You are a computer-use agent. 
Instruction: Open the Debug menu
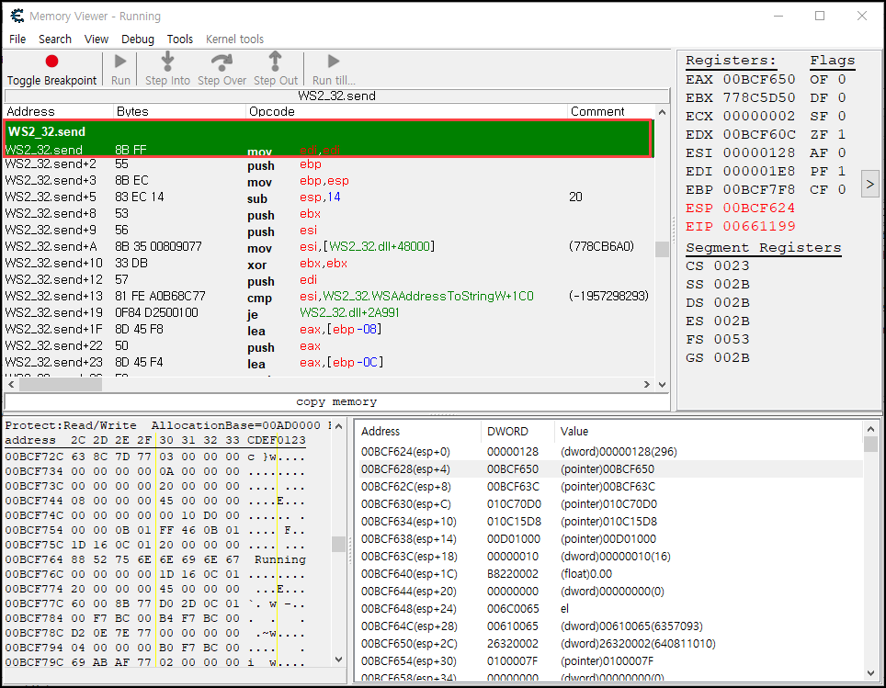pos(137,39)
